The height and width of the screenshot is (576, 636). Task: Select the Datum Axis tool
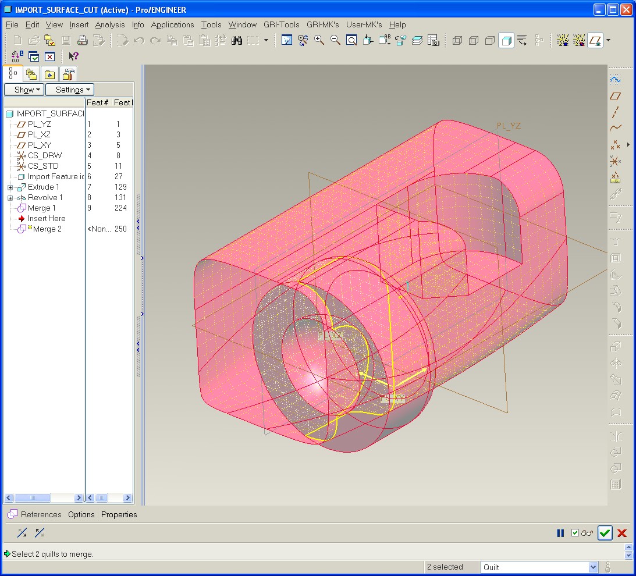coord(615,112)
